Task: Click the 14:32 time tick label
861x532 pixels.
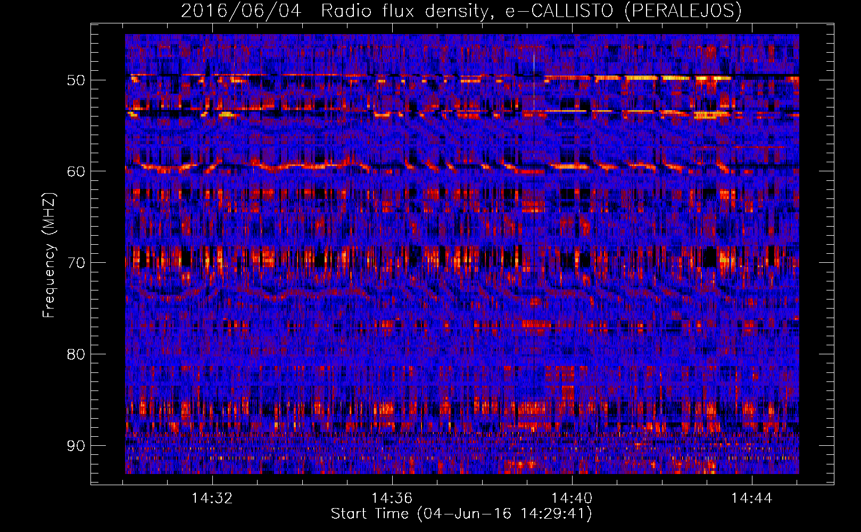Action: 212,498
